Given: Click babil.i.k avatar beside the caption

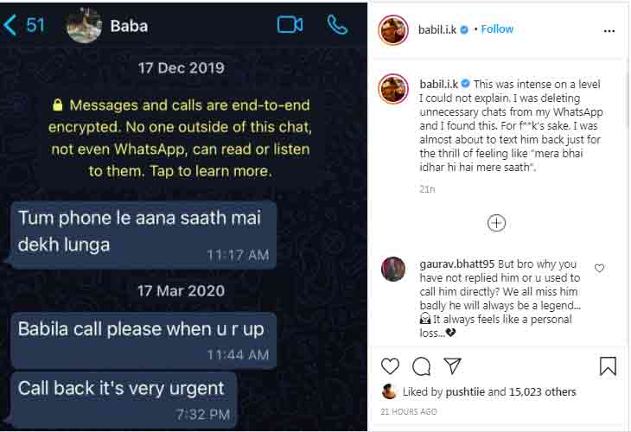Looking at the screenshot, I should (x=393, y=88).
